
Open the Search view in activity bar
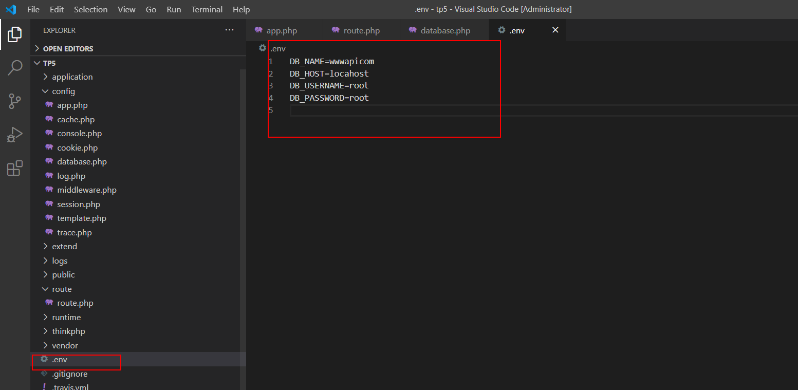pyautogui.click(x=15, y=67)
